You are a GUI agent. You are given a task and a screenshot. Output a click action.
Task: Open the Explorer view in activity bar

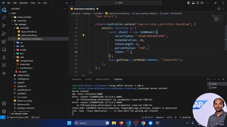pyautogui.click(x=4, y=10)
